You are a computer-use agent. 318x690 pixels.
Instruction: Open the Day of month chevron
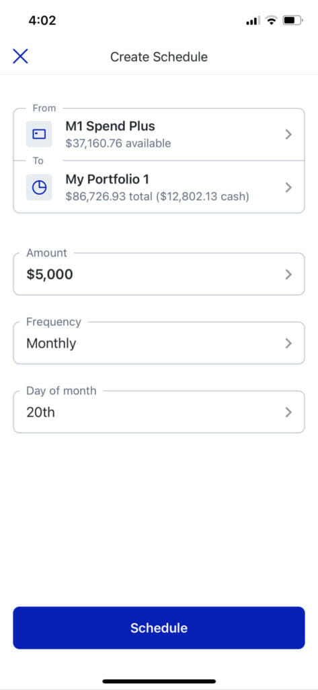(x=288, y=412)
